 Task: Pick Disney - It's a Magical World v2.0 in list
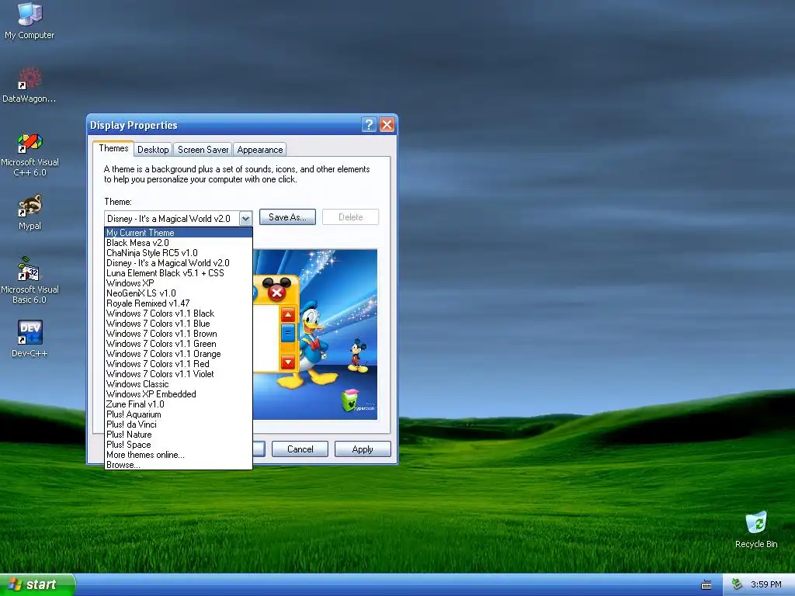[x=179, y=263]
